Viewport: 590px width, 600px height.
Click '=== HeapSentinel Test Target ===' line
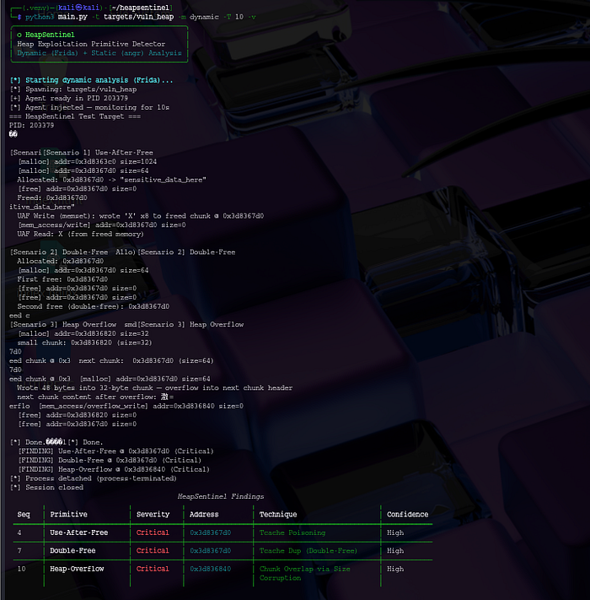point(75,116)
